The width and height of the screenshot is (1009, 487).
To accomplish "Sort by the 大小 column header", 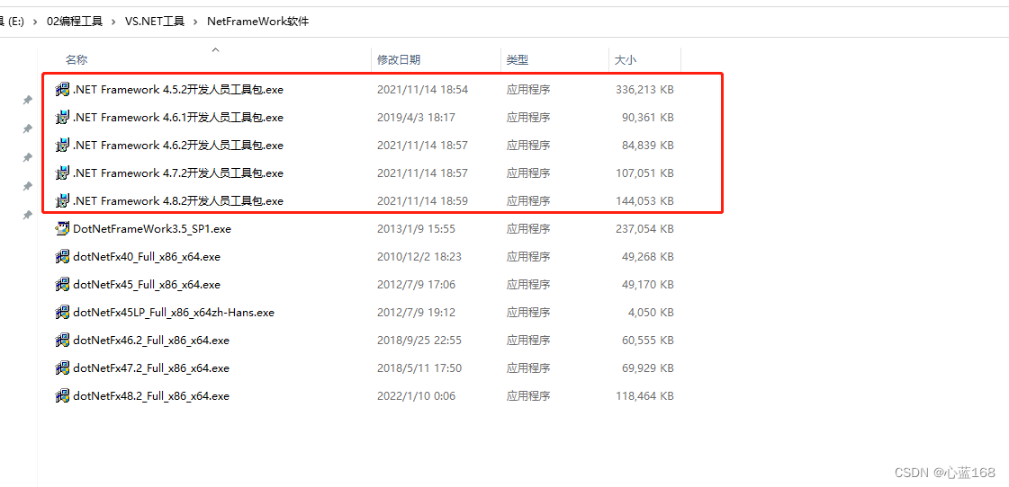I will click(x=626, y=59).
